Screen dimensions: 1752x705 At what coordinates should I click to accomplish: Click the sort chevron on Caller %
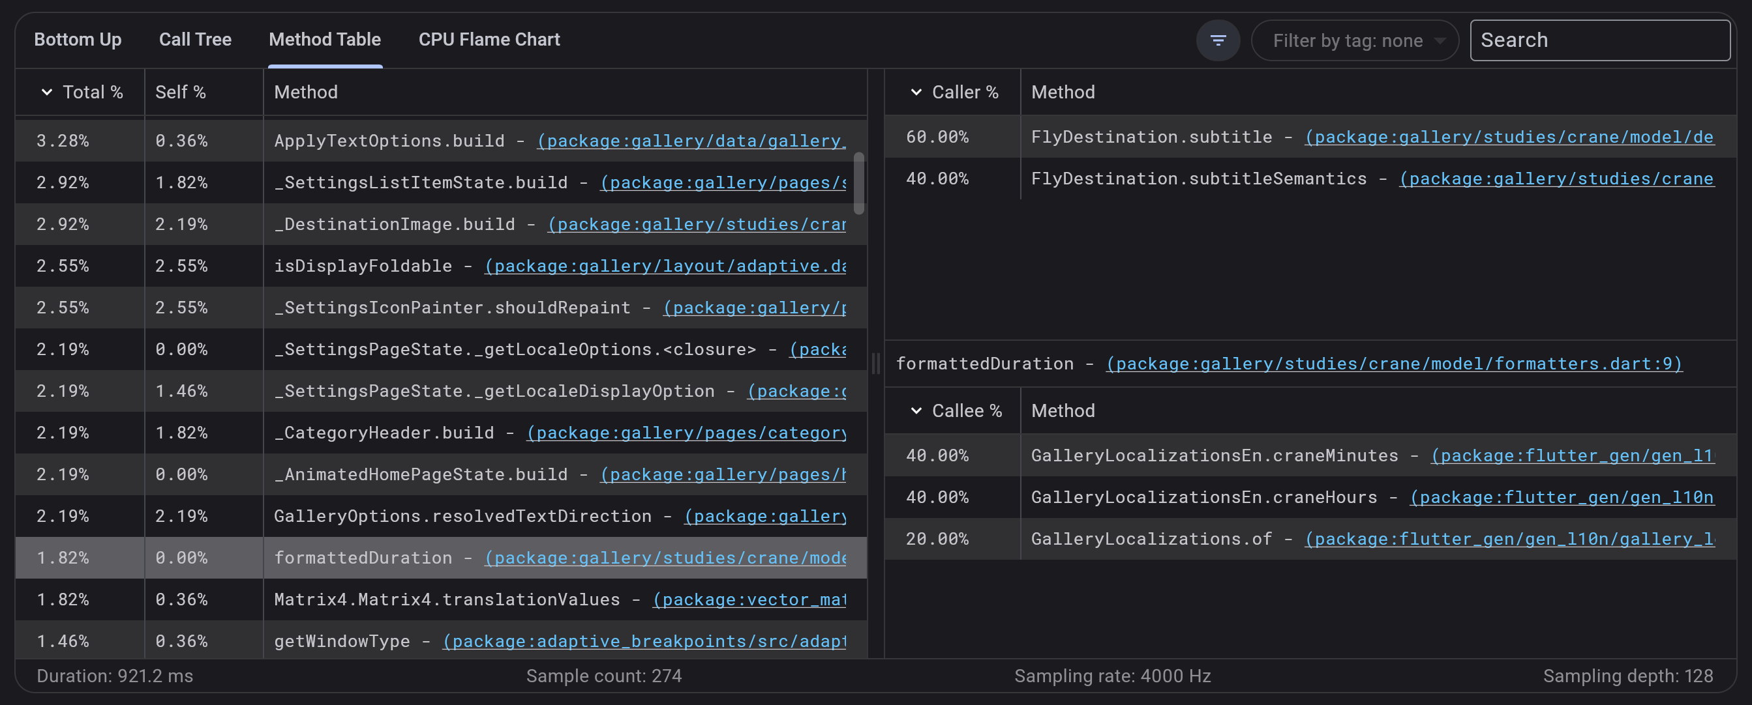(917, 92)
